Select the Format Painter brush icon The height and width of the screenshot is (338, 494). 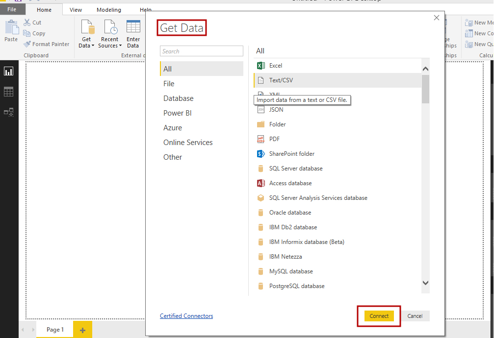pyautogui.click(x=27, y=44)
